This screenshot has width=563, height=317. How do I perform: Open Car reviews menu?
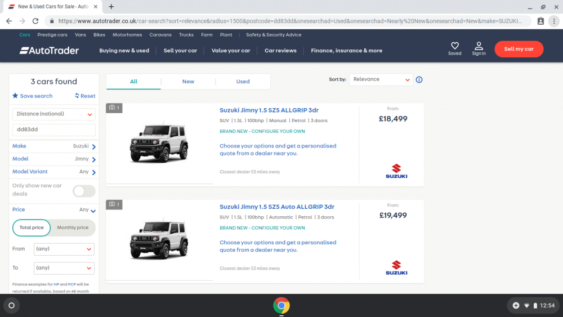(x=280, y=51)
